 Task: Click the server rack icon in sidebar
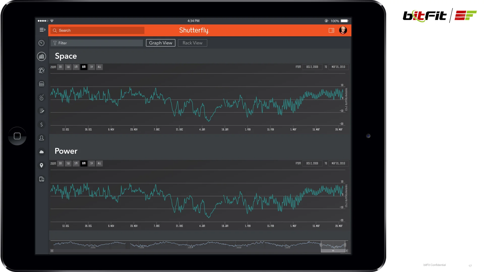tap(41, 84)
